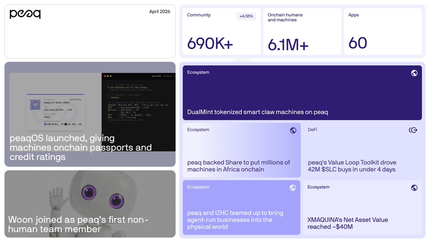Screen dimensions: 430x242
Task: Click the JavaScript tab in terminal image
Action: [167, 76]
